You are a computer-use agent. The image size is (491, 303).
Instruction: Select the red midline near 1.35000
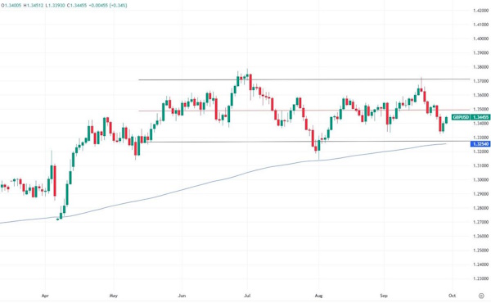click(x=304, y=111)
